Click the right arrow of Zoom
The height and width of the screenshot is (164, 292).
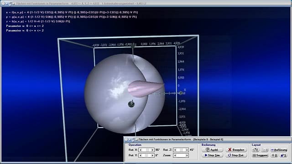(187, 155)
